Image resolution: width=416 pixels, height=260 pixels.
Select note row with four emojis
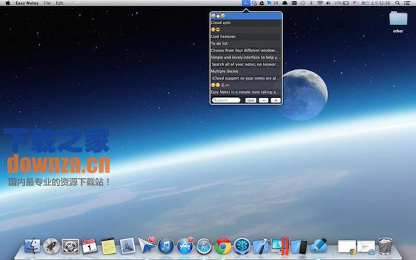coord(245,85)
